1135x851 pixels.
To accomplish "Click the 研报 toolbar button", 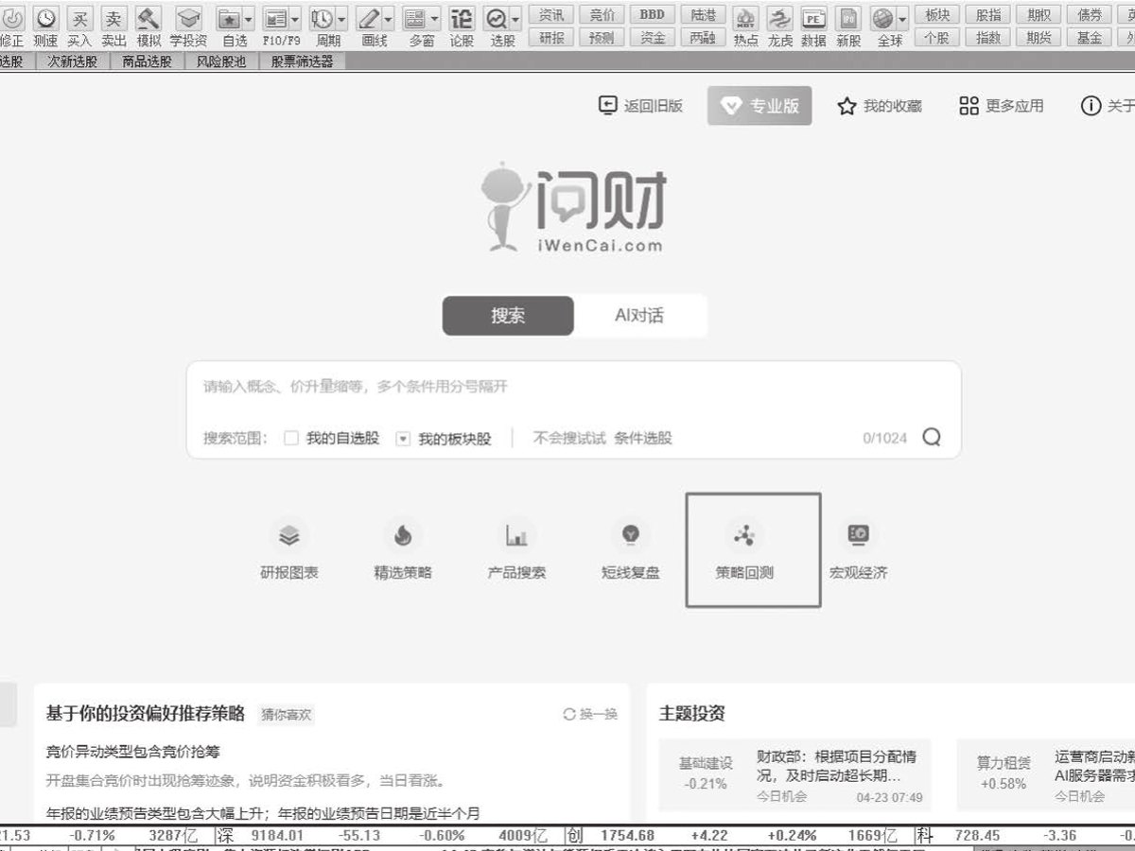I will [x=551, y=38].
